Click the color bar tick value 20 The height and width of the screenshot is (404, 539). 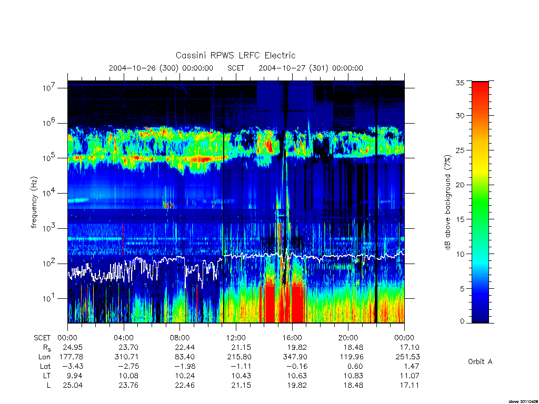tap(460, 185)
